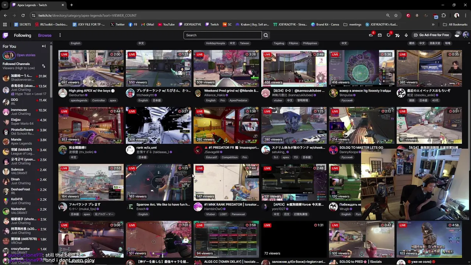
Task: Open the browser zoom magnifier icon
Action: [388, 15]
